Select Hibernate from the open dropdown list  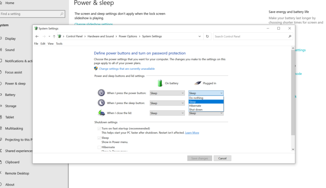(x=195, y=106)
